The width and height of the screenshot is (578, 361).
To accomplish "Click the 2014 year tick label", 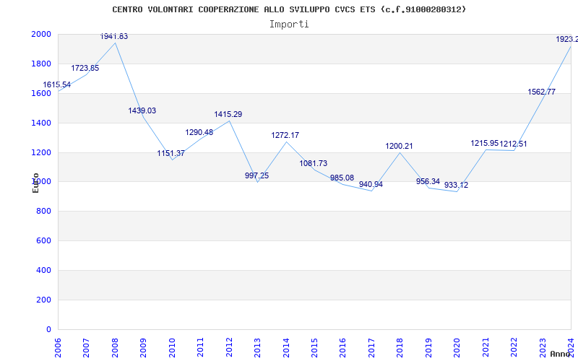I will (x=285, y=345).
